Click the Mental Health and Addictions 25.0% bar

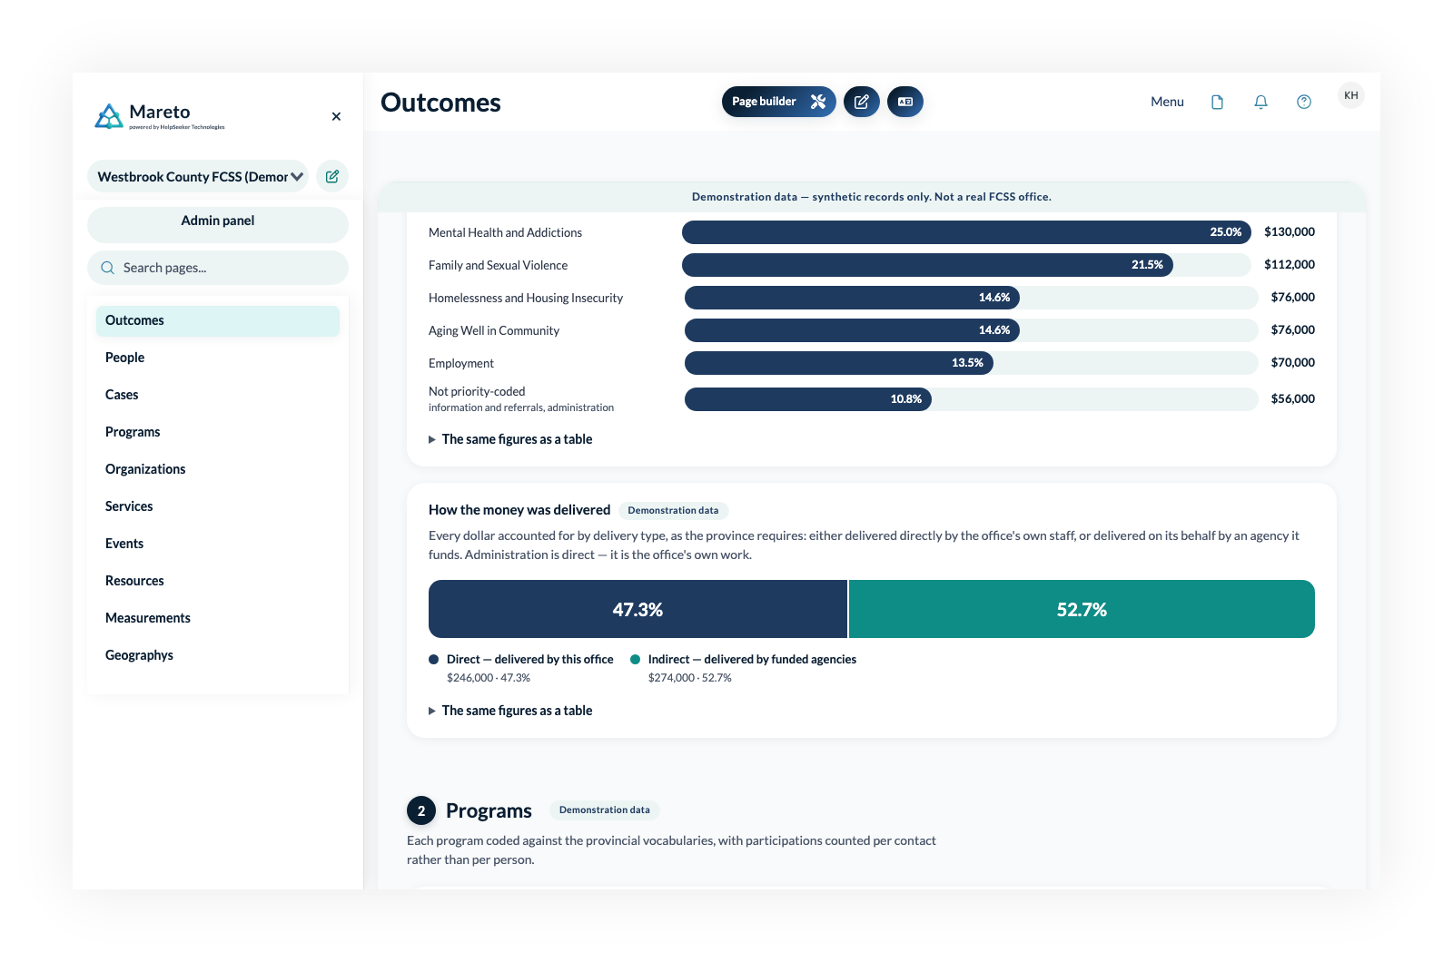[966, 232]
